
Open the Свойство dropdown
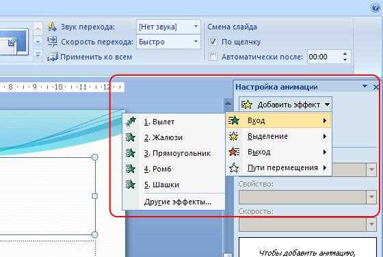(x=371, y=197)
